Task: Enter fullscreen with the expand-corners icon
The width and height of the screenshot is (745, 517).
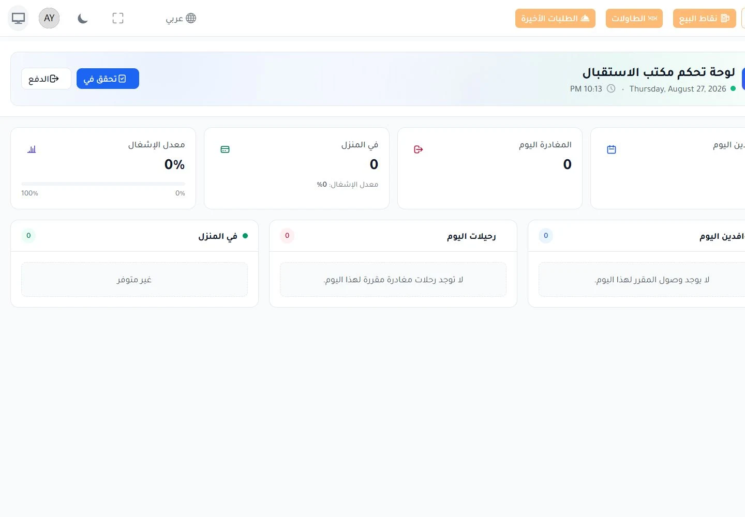Action: coord(118,18)
